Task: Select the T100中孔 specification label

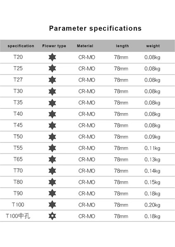Action: (x=18, y=216)
